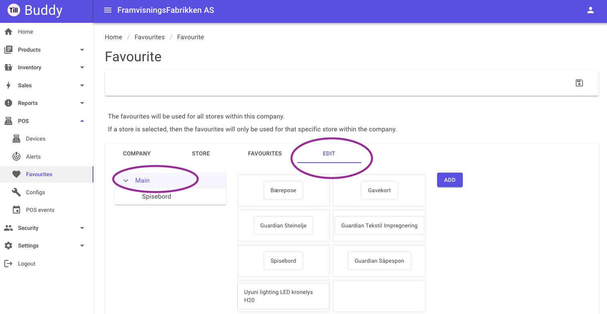This screenshot has height=314, width=607.
Task: Click the ADD button
Action: click(450, 180)
